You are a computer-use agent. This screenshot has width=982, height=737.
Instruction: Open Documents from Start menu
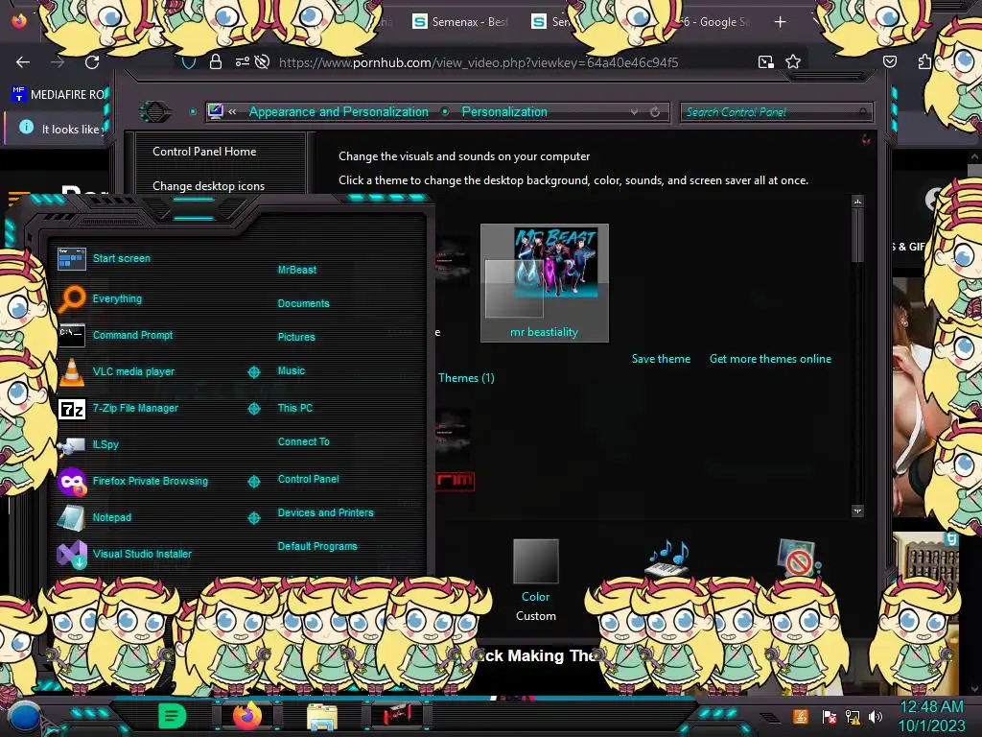pos(303,303)
